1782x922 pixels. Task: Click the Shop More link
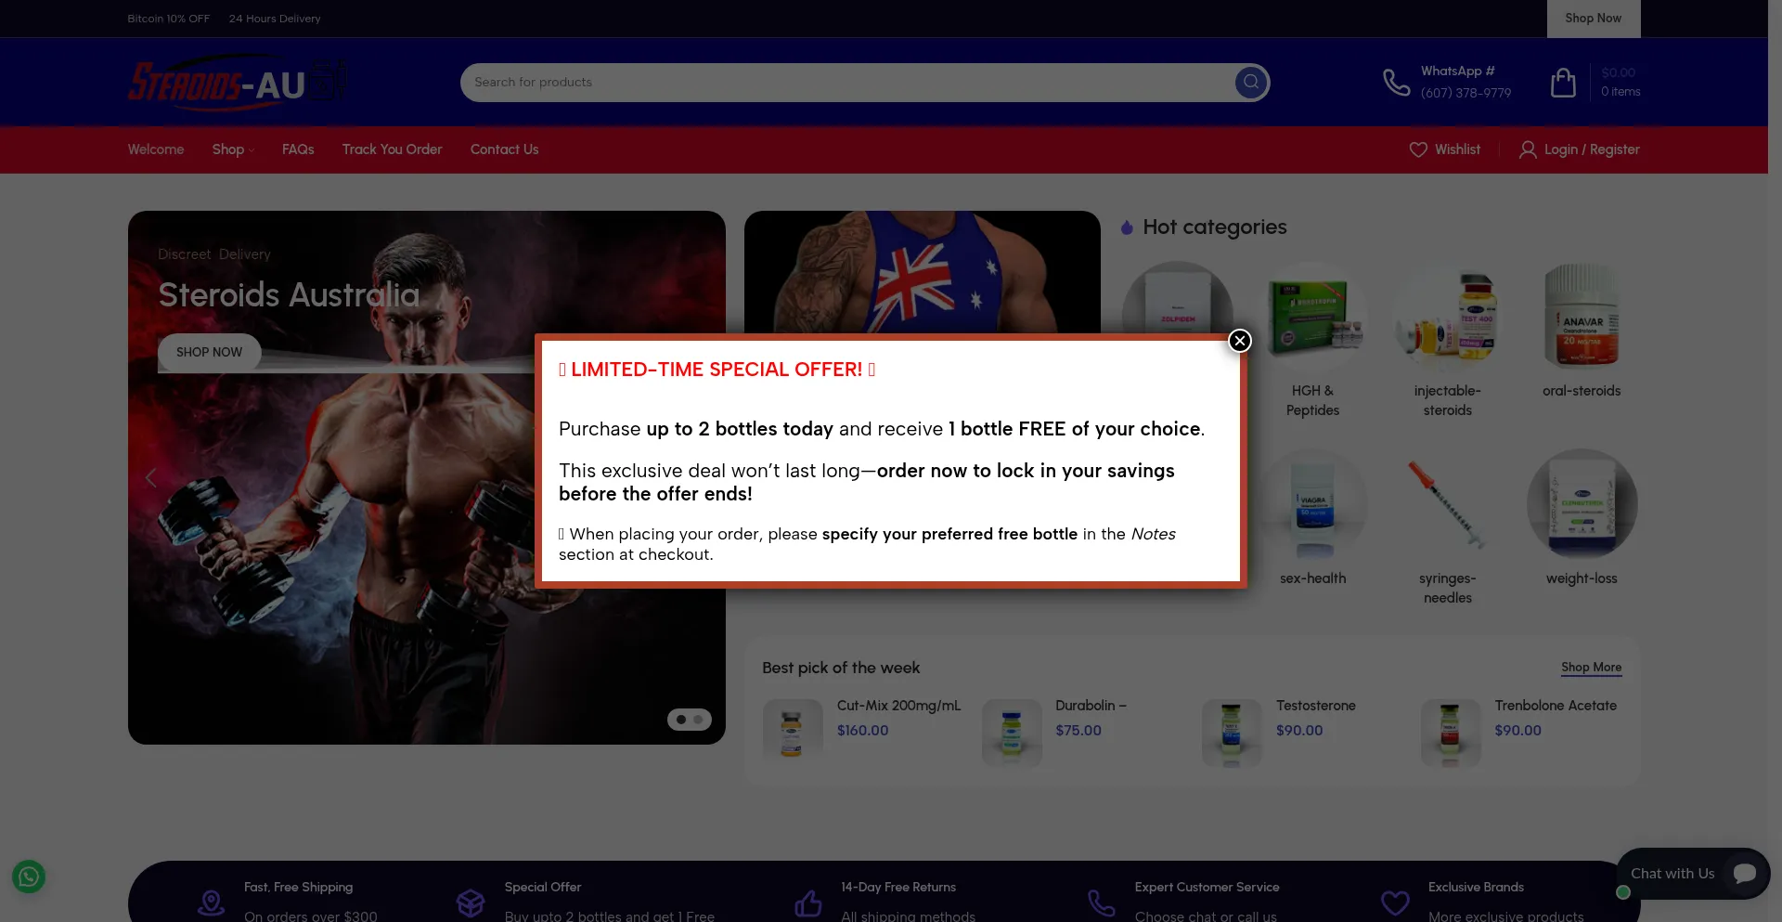pyautogui.click(x=1591, y=668)
